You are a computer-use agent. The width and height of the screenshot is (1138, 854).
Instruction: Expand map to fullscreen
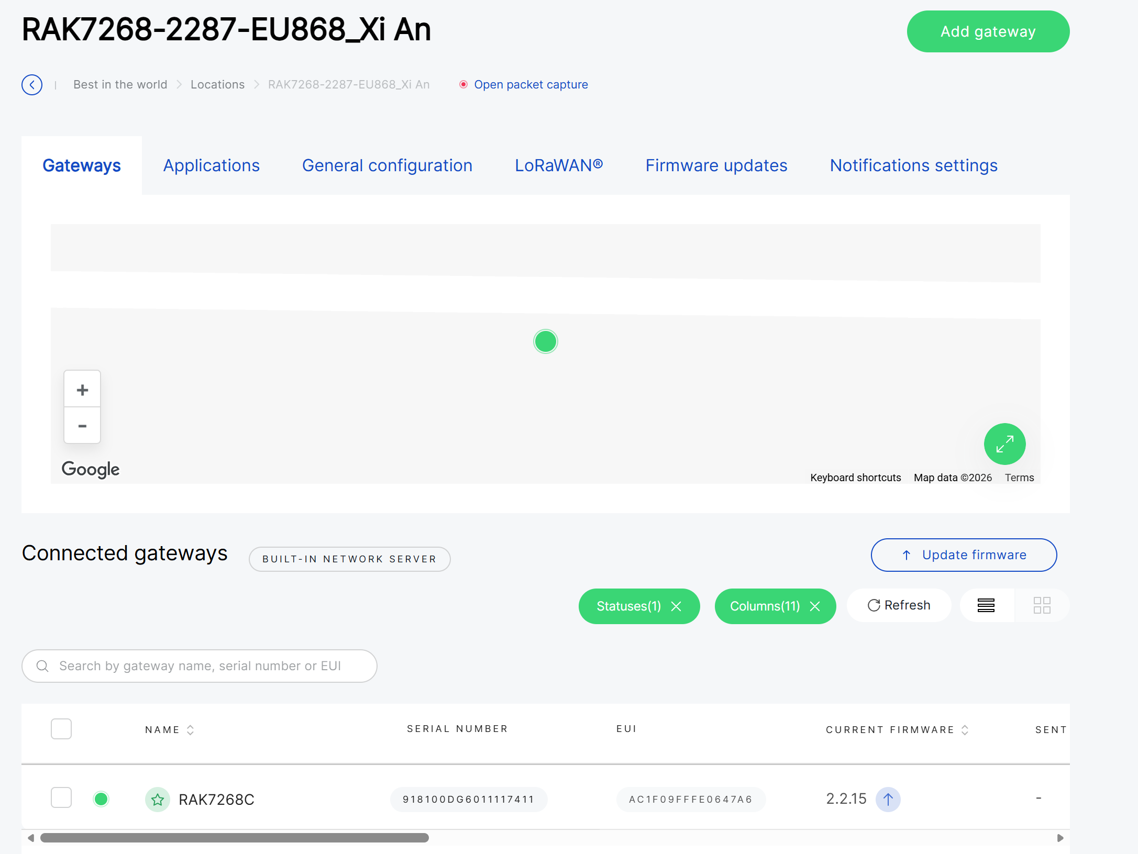point(1004,444)
